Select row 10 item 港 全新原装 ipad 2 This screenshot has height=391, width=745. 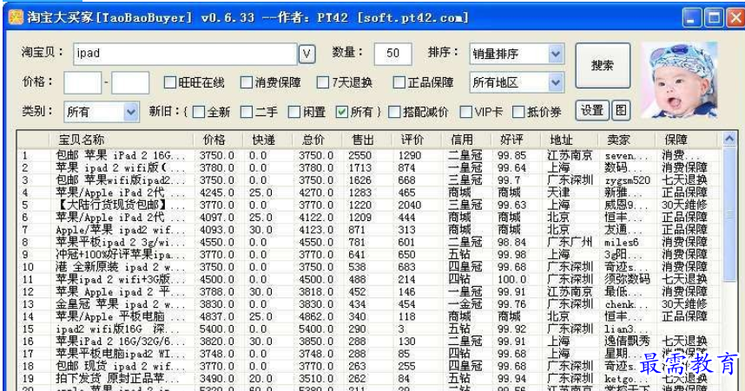click(120, 267)
